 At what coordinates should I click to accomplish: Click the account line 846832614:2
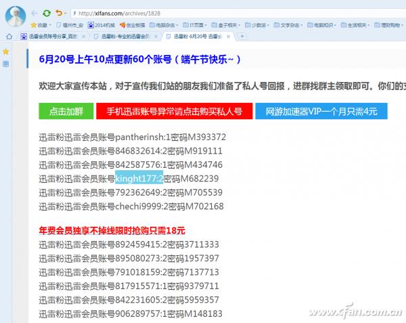tap(131, 151)
